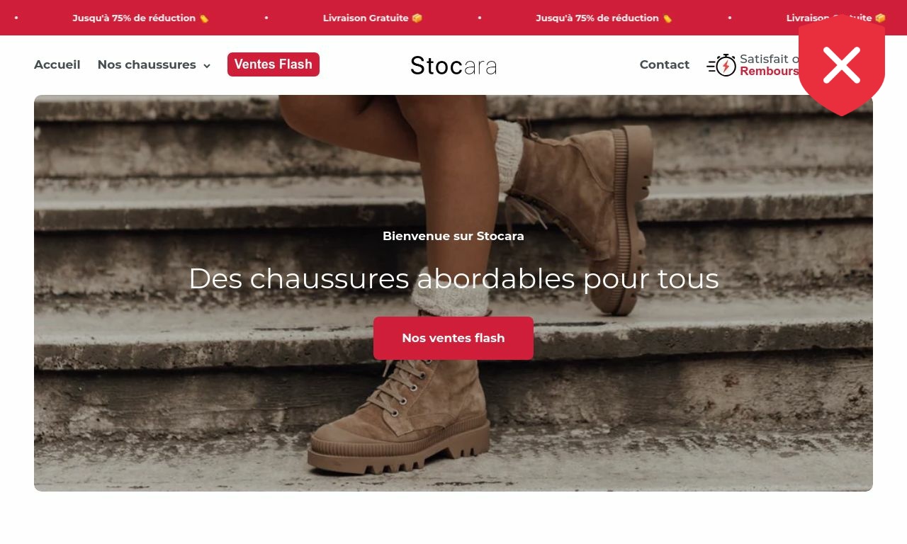Select the red Ventes Flash button
Viewport: 907px width, 544px height.
[x=274, y=64]
